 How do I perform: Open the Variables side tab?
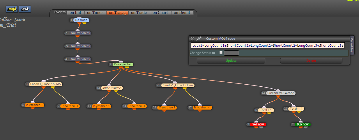click(x=352, y=45)
